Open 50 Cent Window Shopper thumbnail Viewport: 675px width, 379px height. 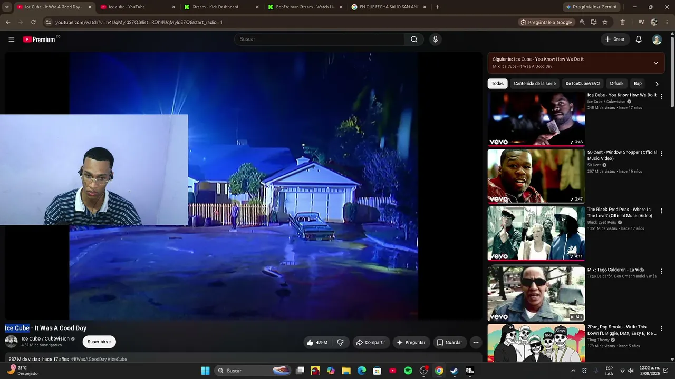[x=536, y=176]
